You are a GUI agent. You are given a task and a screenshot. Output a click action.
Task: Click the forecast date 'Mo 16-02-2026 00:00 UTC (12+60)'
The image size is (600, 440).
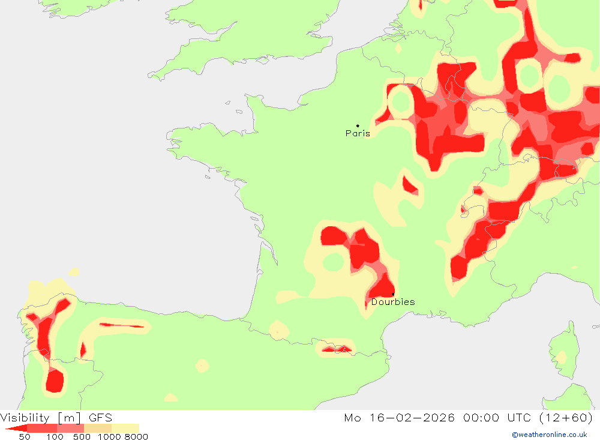(469, 417)
